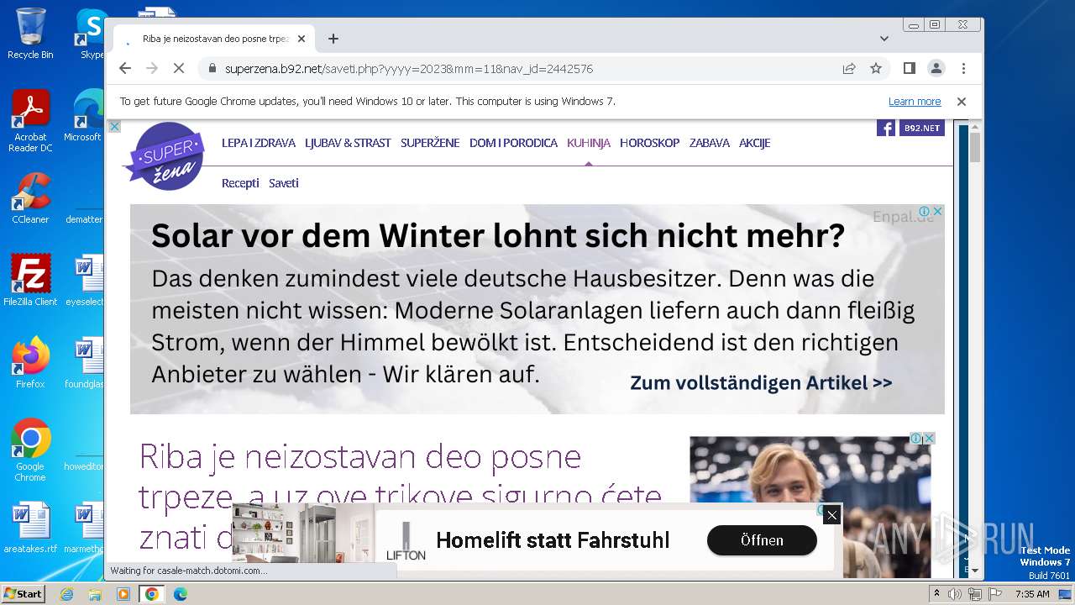
Task: Close the Riba je neizostavan tab
Action: (x=302, y=39)
